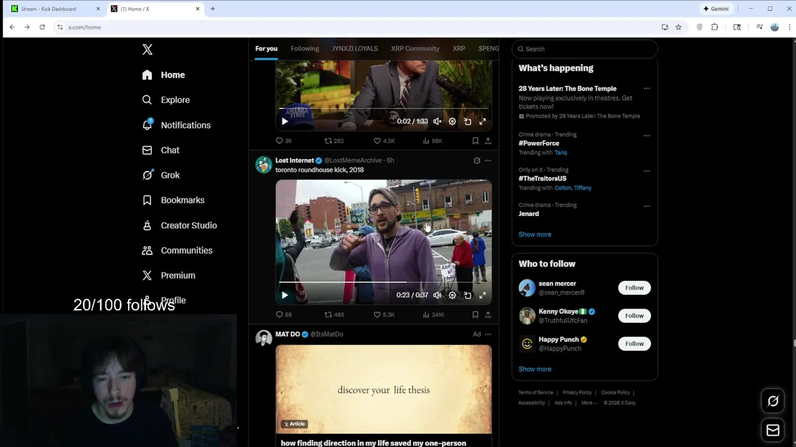Open the XRP tab
796x447 pixels.
click(x=459, y=48)
